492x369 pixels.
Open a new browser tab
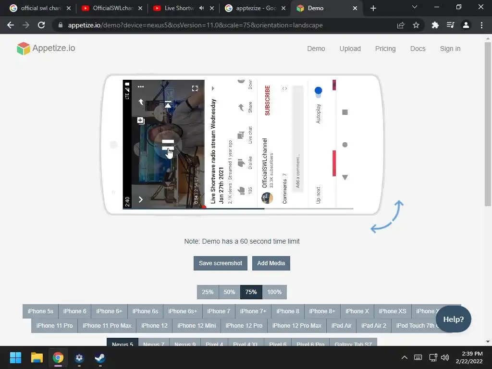point(373,8)
